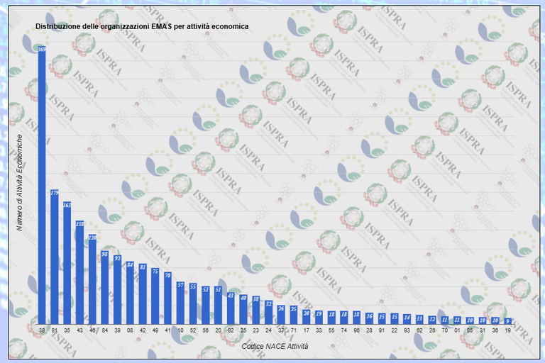Click x-axis label '35'

[67, 330]
